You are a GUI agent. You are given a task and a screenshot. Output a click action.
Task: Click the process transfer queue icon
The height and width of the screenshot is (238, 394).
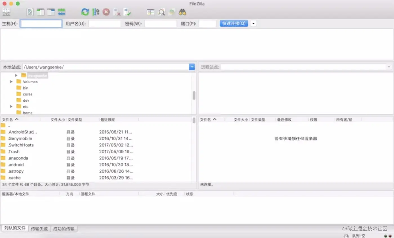pos(96,12)
